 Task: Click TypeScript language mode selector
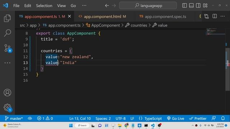(150, 118)
